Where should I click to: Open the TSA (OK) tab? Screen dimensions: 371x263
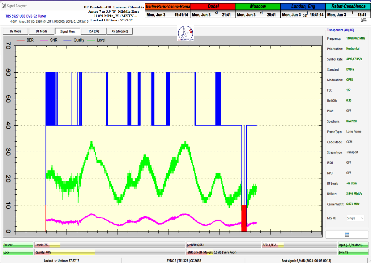[93, 31]
